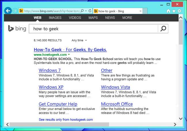Open address bar autocomplete dropdown arrow
Image resolution: width=187 pixels, height=131 pixels.
(x=86, y=11)
